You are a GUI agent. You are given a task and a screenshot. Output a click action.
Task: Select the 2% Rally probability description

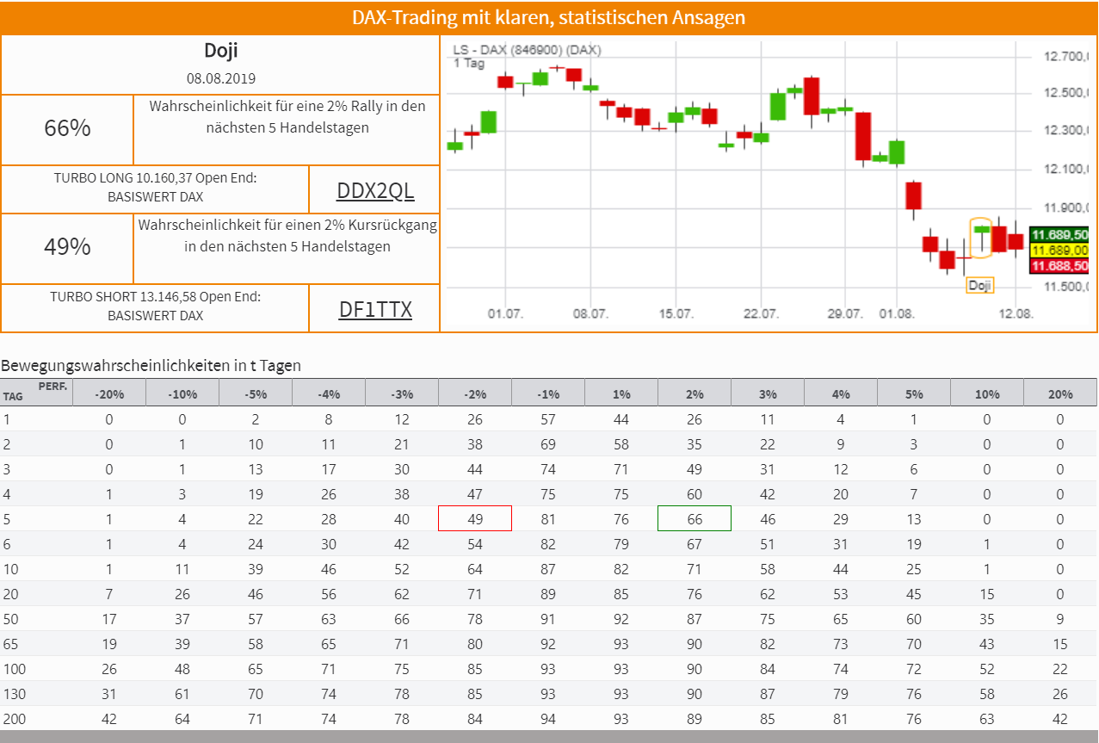pos(287,117)
